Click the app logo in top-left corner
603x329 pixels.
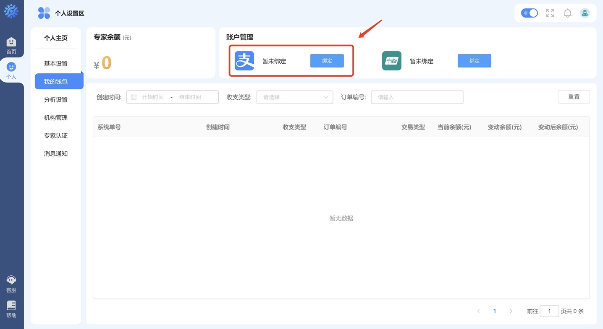(11, 11)
